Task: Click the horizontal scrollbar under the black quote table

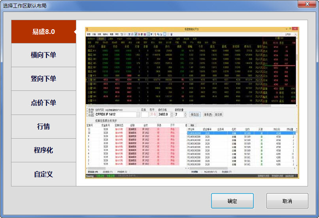Action: pyautogui.click(x=191, y=106)
